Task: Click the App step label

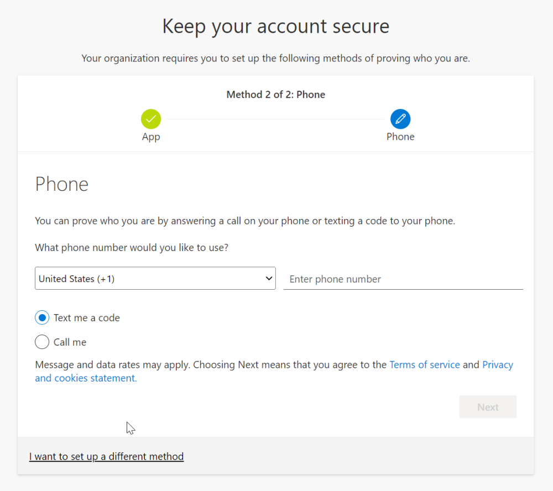Action: pyautogui.click(x=151, y=137)
